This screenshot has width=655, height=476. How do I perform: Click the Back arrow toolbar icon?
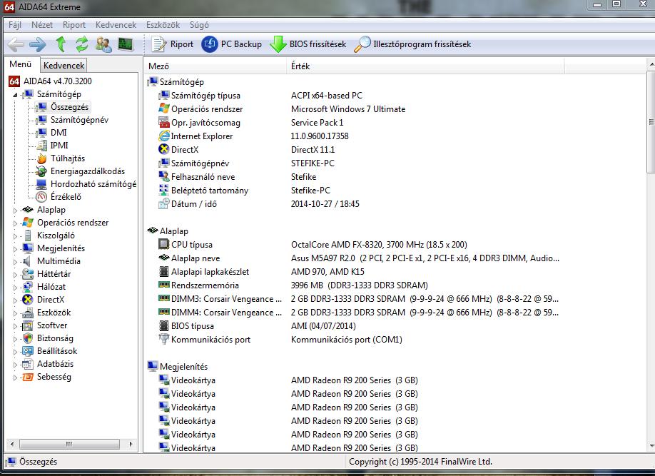16,44
